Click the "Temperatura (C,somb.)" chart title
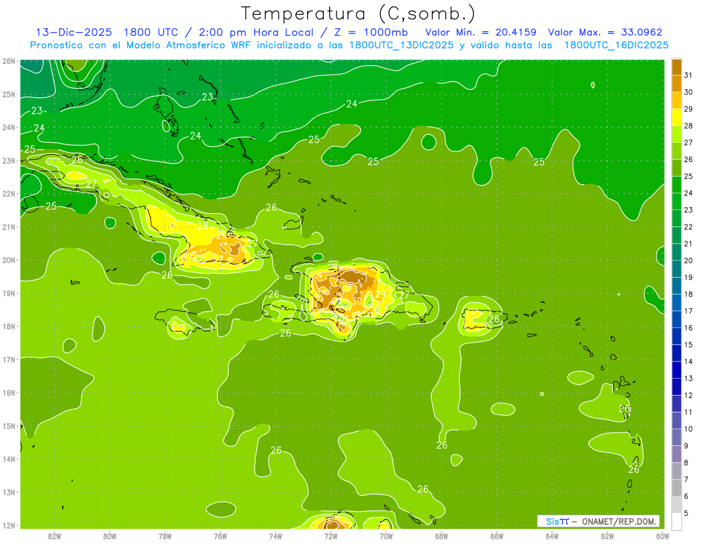The width and height of the screenshot is (704, 544). (x=358, y=13)
